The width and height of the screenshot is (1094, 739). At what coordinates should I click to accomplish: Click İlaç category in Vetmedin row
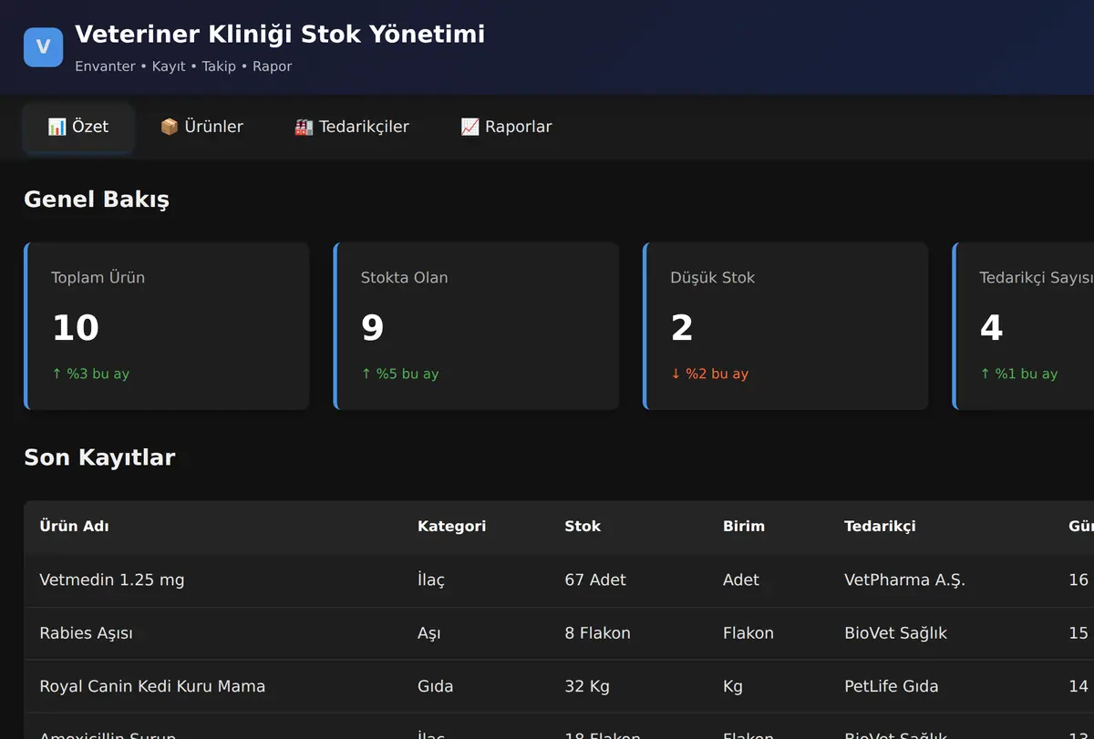tap(430, 580)
